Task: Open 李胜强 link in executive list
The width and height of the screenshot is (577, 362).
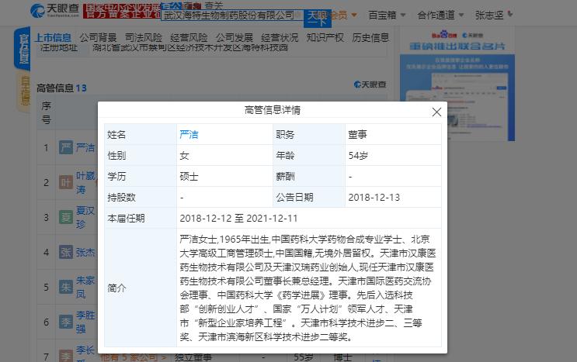Action: tap(85, 322)
